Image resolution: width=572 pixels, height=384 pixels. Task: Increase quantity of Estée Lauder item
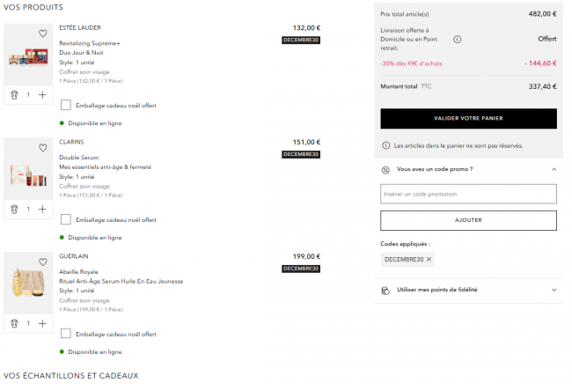point(42,94)
